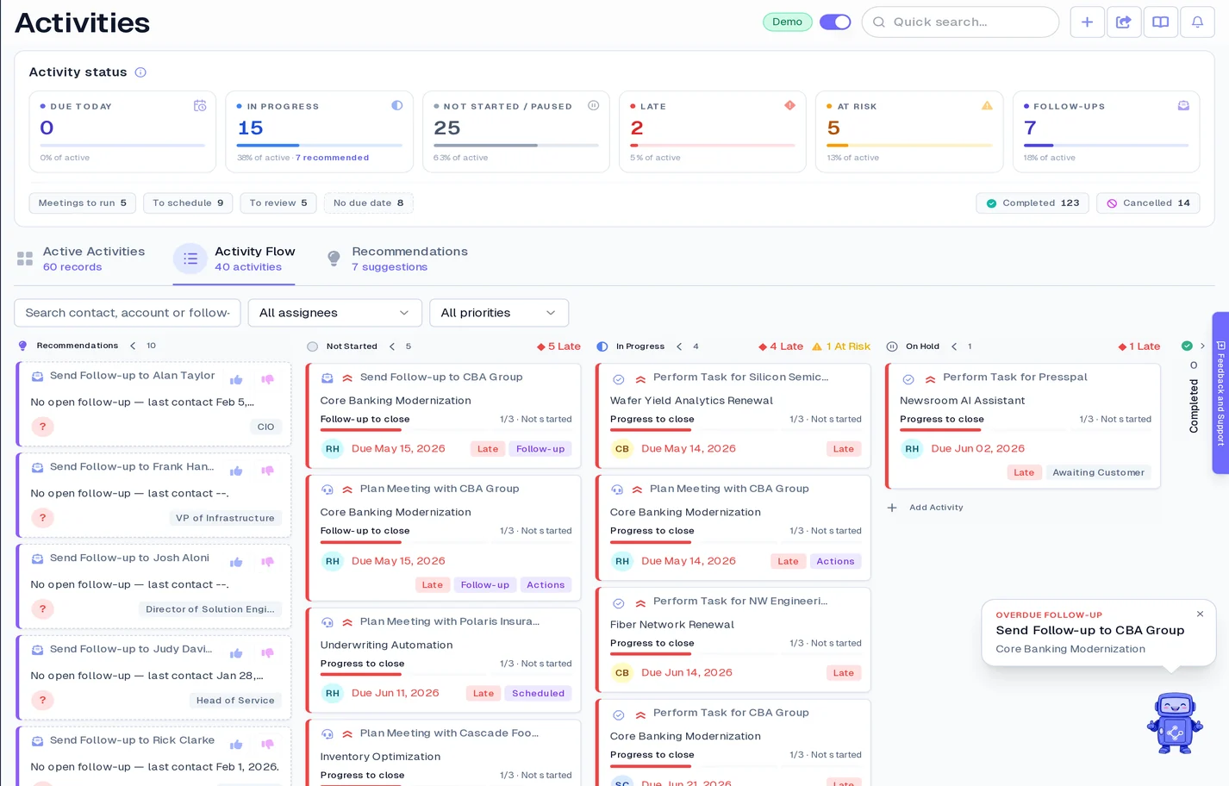The image size is (1229, 786).
Task: Open the In Progress status card
Action: [319, 132]
